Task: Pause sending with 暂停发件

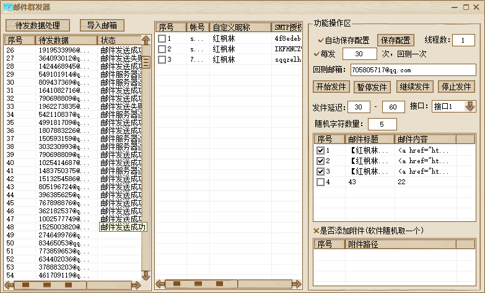Action: tap(372, 87)
